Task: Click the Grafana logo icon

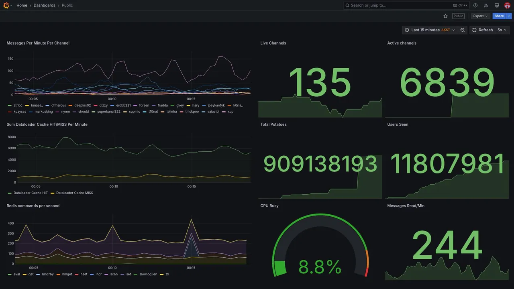Action: pyautogui.click(x=6, y=5)
